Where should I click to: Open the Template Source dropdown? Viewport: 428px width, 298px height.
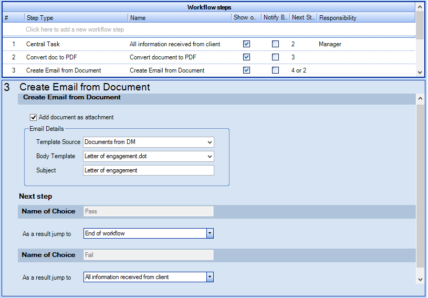click(210, 142)
